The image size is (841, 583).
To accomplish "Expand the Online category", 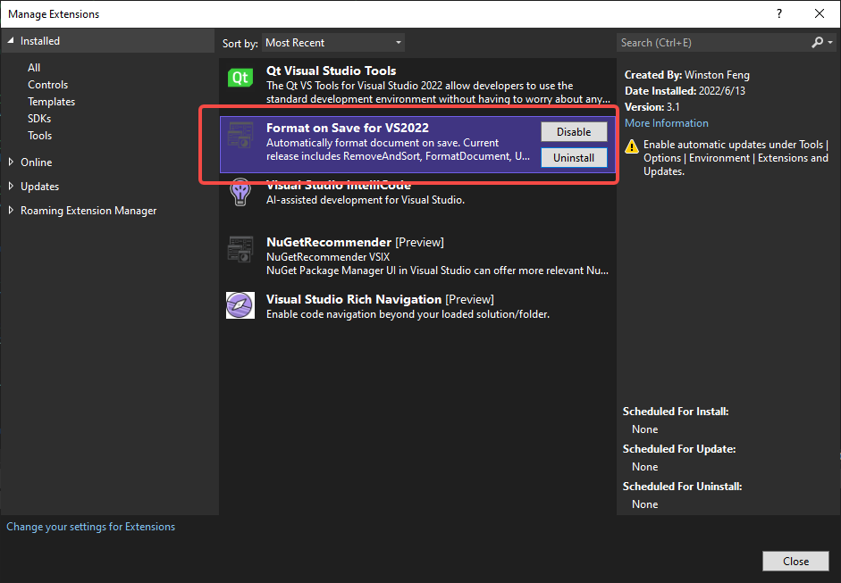I will click(x=11, y=162).
